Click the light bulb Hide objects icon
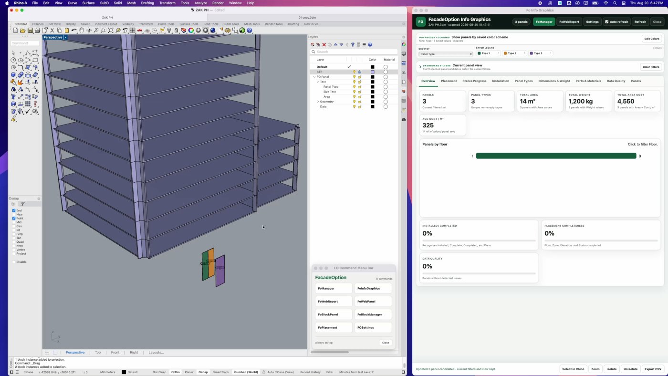Image resolution: width=668 pixels, height=376 pixels. (169, 31)
